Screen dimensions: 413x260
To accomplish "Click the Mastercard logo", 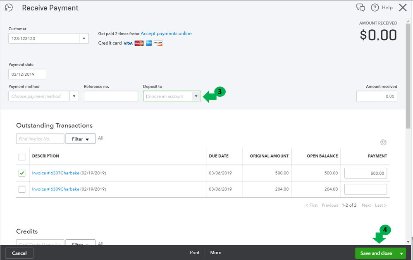I will pyautogui.click(x=139, y=43).
